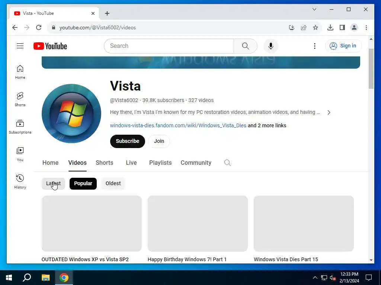Click the YouTube Search input field

pos(169,46)
